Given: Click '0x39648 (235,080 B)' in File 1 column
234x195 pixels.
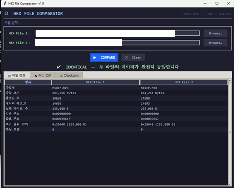Looking at the screenshot, I should pyautogui.click(x=69, y=124).
